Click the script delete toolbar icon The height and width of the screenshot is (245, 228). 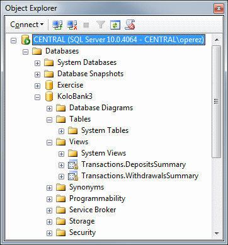(x=130, y=25)
